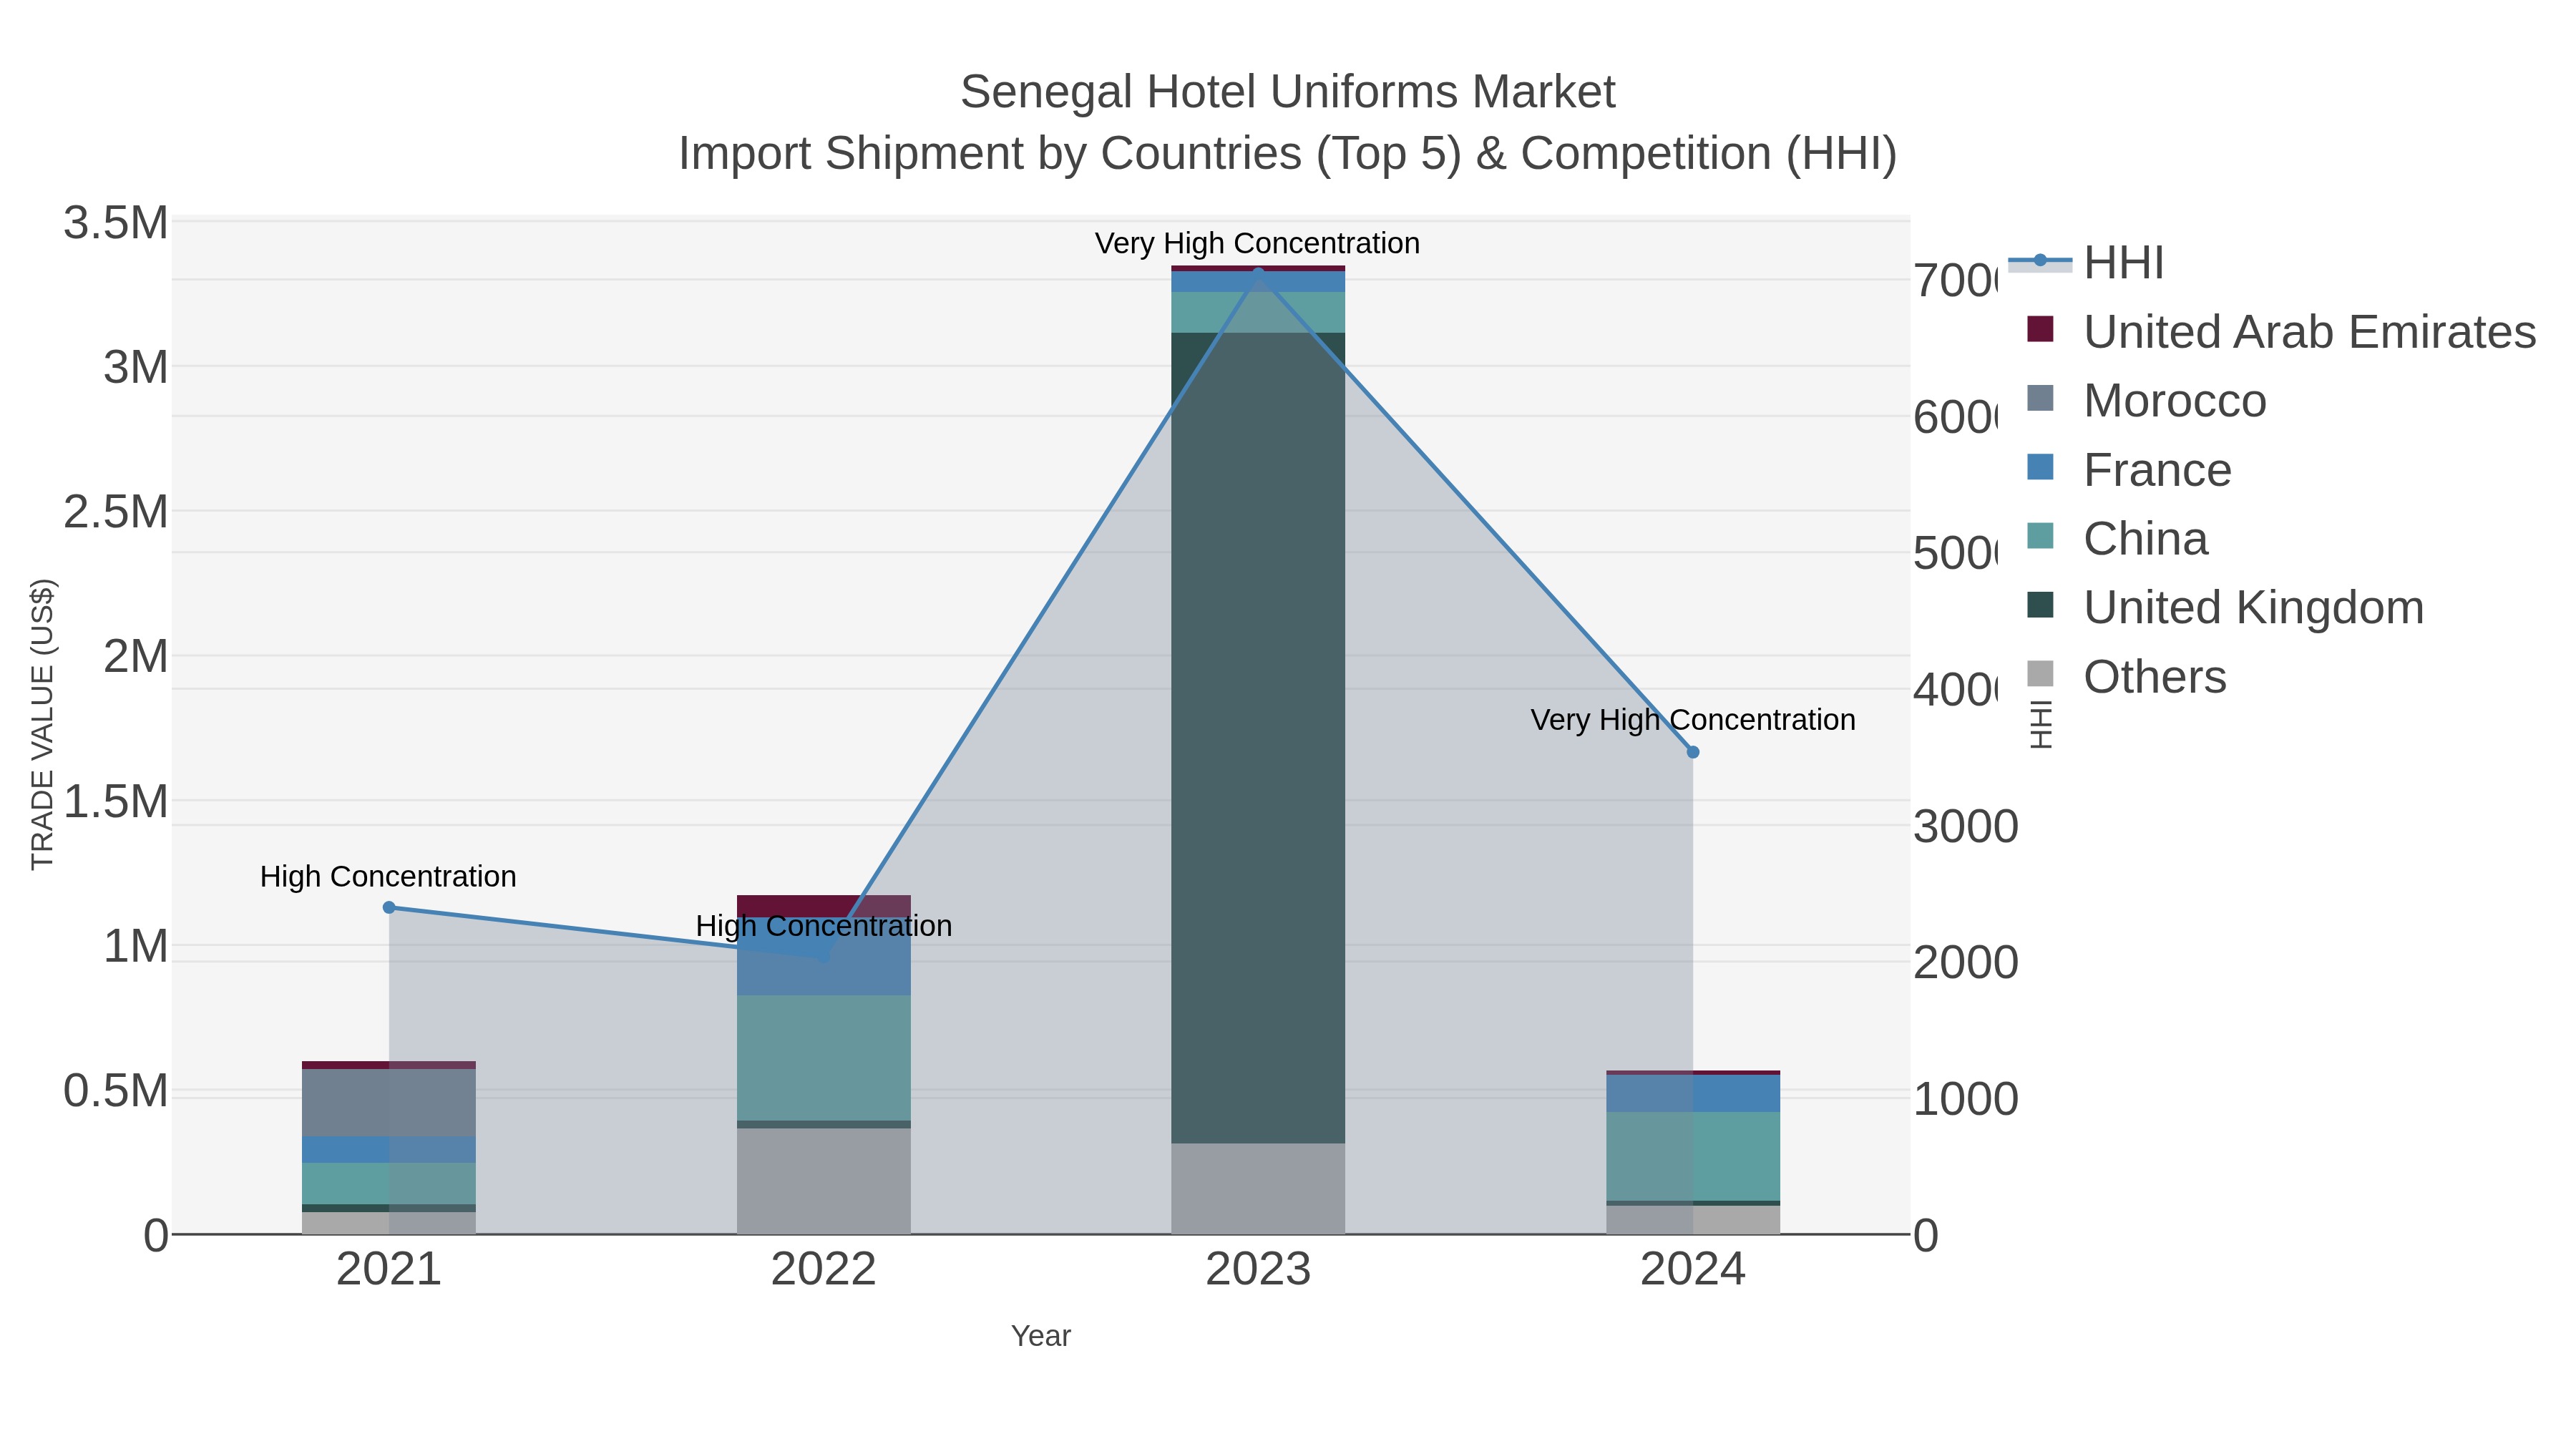The width and height of the screenshot is (2576, 1449).
Task: Click the 'Import Shipment by Countries' subtitle line
Action: [1287, 154]
